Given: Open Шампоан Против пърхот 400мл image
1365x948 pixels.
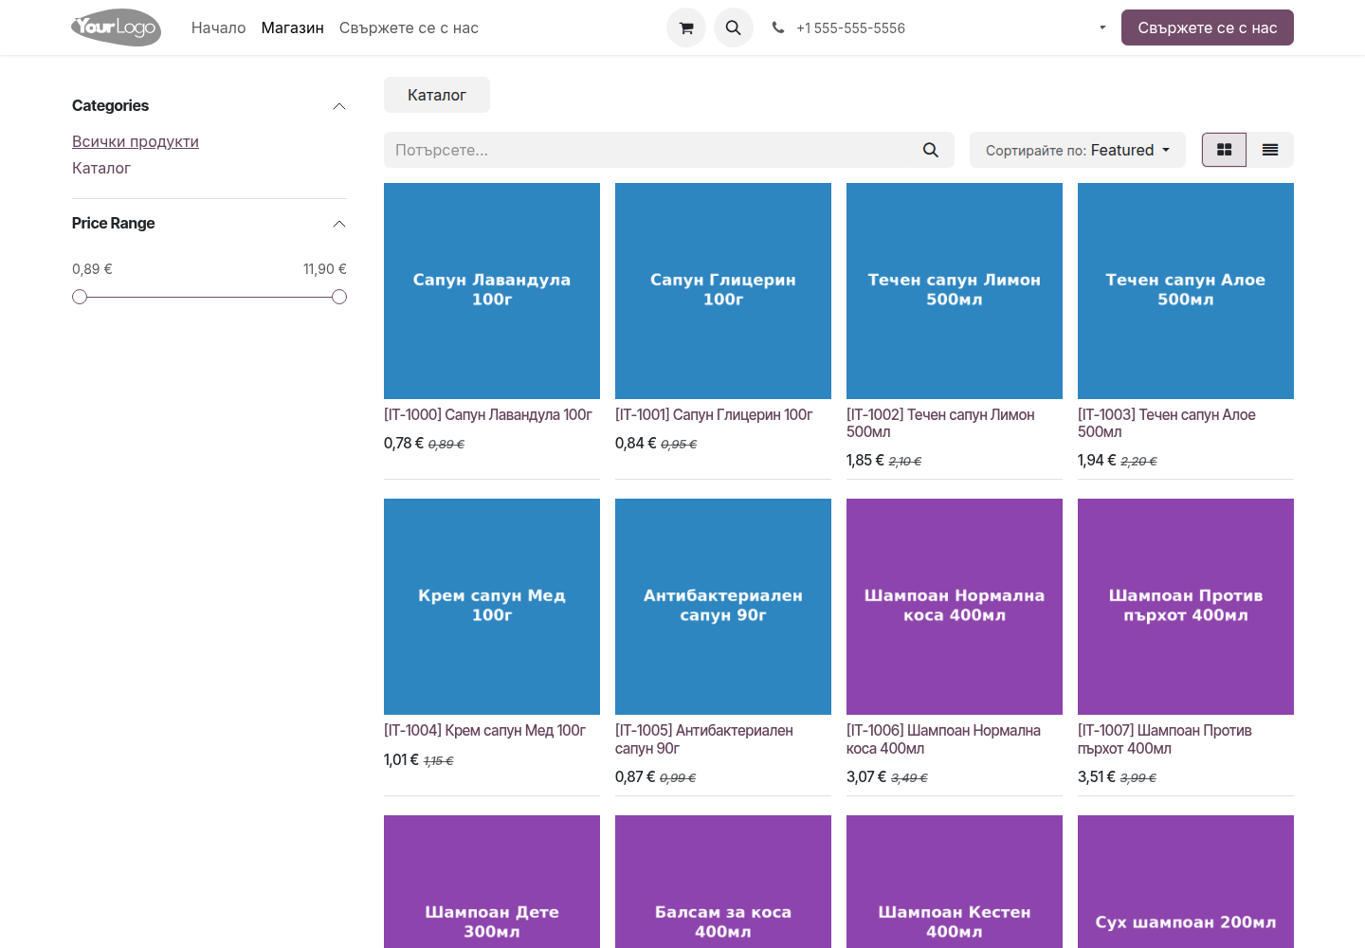Looking at the screenshot, I should pyautogui.click(x=1186, y=607).
